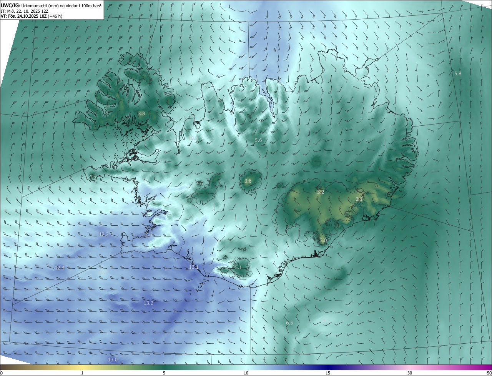This screenshot has width=492, height=376.
Task: Click the colorbar tick label 5
Action: coord(164,373)
